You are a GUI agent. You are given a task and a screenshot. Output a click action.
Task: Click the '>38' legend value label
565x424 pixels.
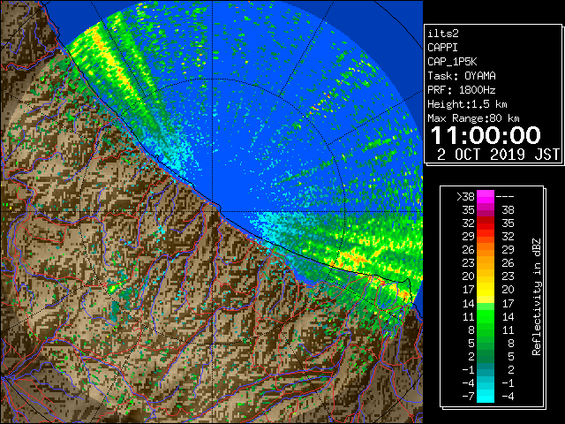[465, 197]
